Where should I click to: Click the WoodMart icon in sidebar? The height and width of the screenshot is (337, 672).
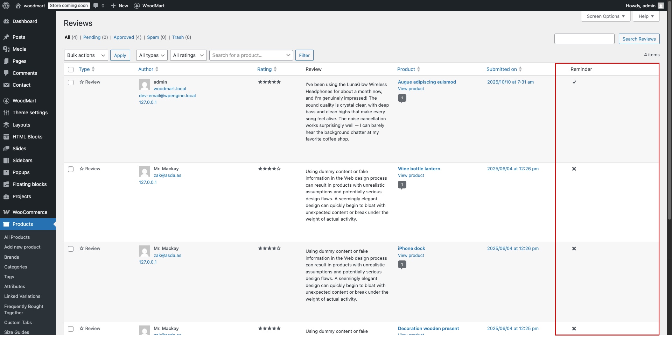pyautogui.click(x=6, y=101)
